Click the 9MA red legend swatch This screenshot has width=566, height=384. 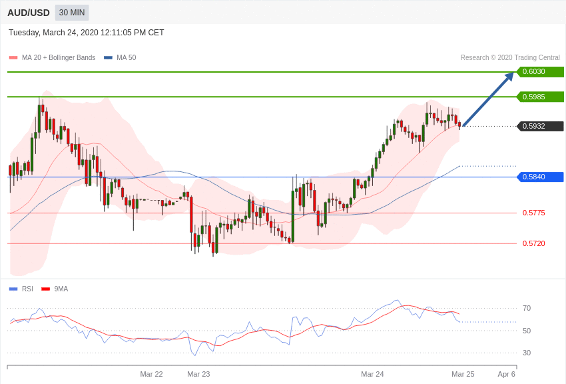point(46,289)
